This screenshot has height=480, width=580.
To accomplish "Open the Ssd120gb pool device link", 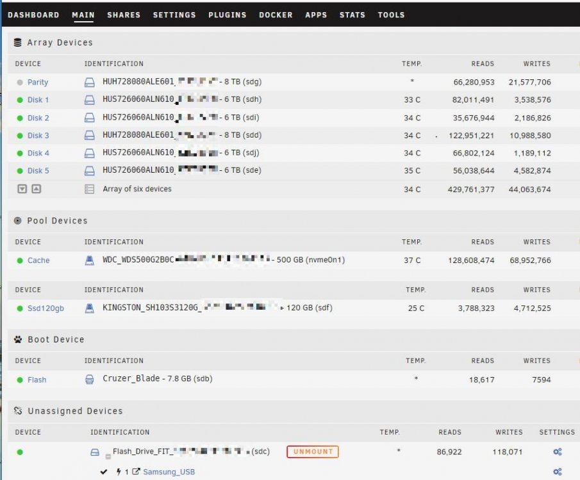I will [x=46, y=308].
